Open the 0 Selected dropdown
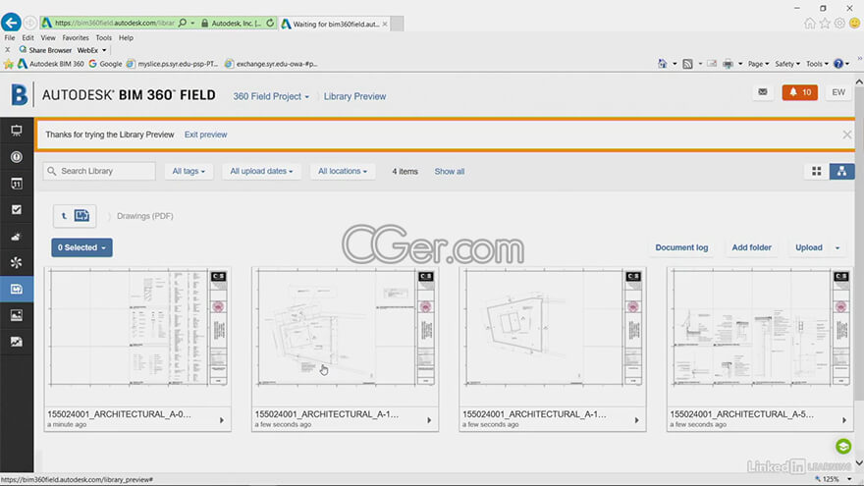Viewport: 864px width, 486px height. pos(81,247)
